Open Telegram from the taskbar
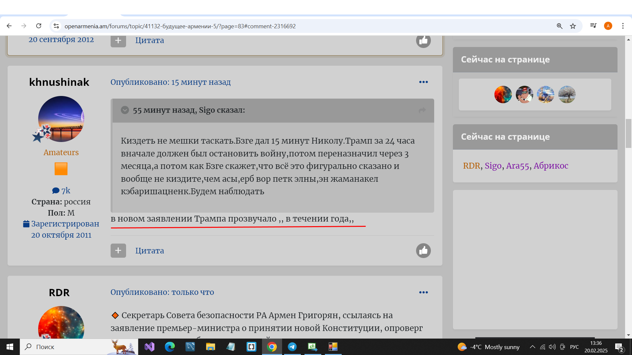The image size is (632, 355). pyautogui.click(x=292, y=347)
